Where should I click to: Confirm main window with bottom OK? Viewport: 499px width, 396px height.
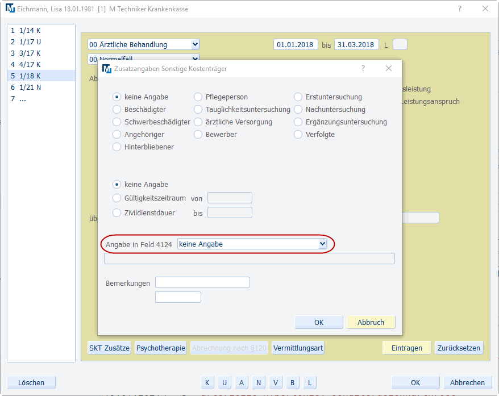coord(415,382)
